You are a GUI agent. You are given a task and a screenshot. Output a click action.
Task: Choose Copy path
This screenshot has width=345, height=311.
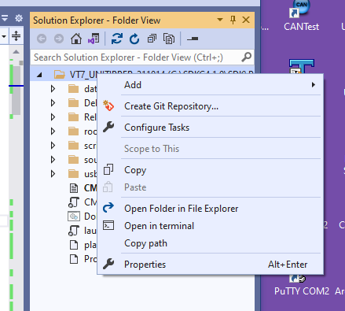click(x=211, y=243)
